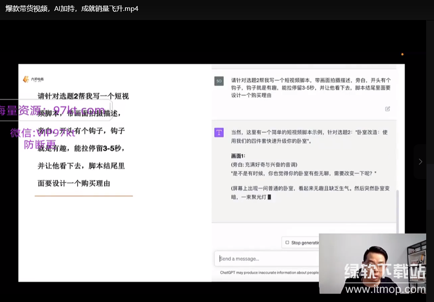Viewport: 434px width, 302px height.
Task: Click the 微信 VIP97kt watermark text
Action: coord(43,133)
